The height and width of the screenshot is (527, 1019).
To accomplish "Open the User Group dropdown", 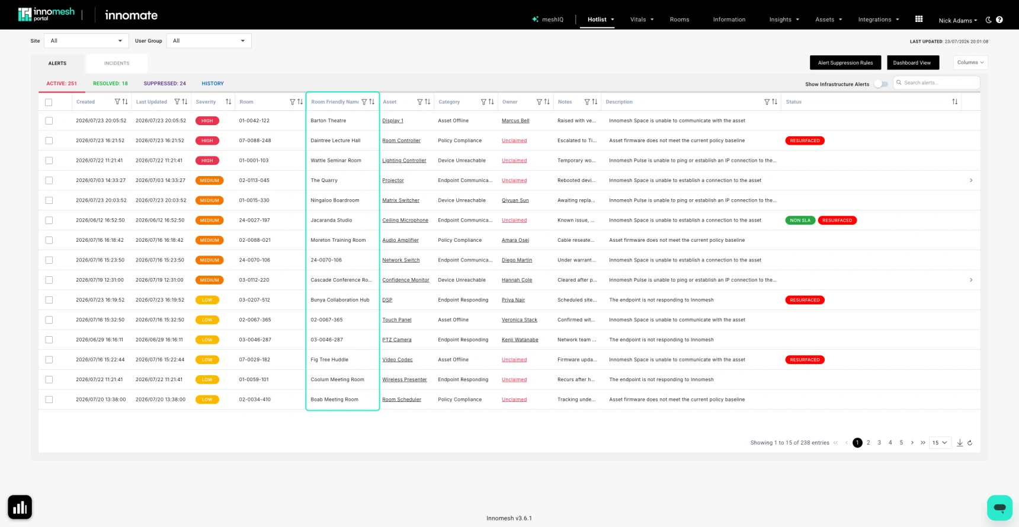I will [209, 41].
